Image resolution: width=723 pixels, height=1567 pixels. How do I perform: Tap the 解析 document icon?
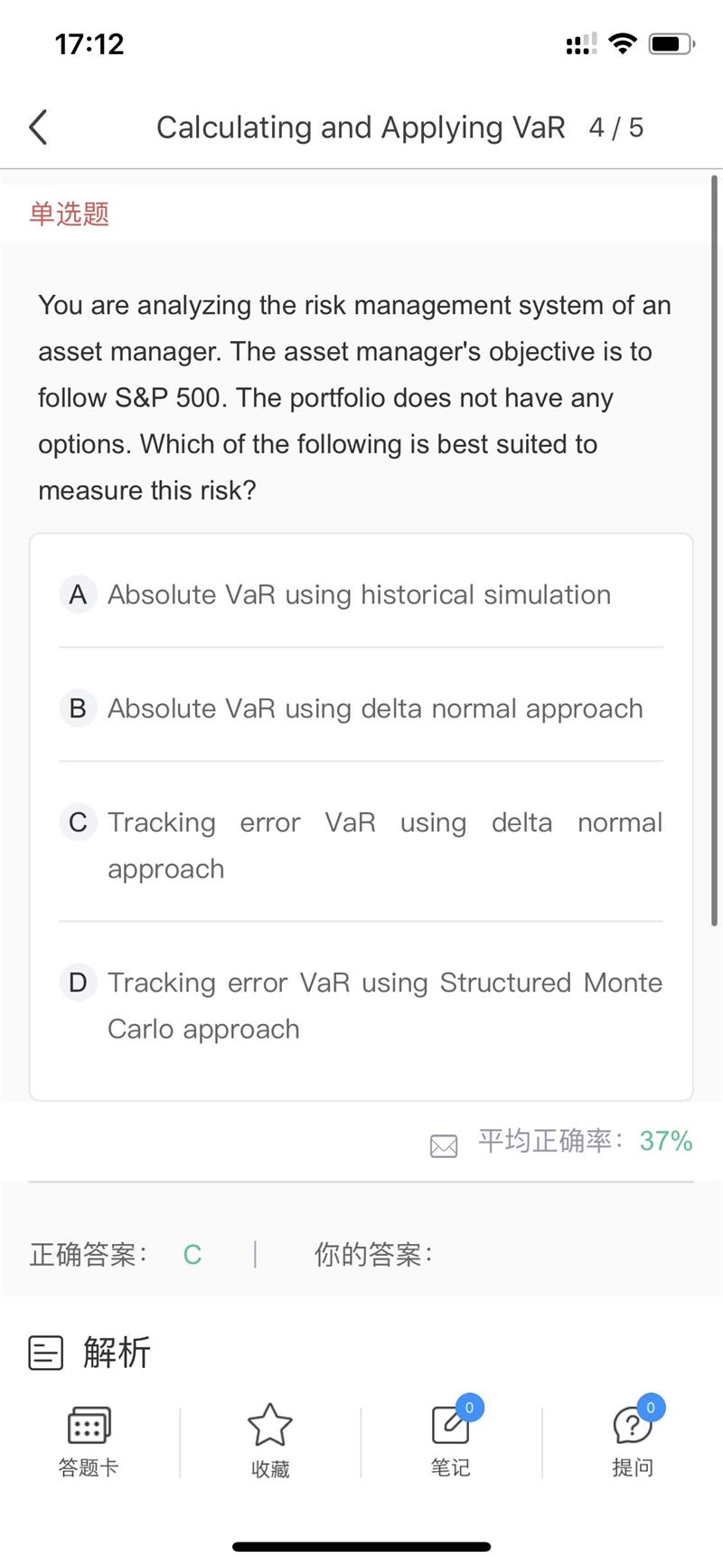pyautogui.click(x=46, y=1353)
